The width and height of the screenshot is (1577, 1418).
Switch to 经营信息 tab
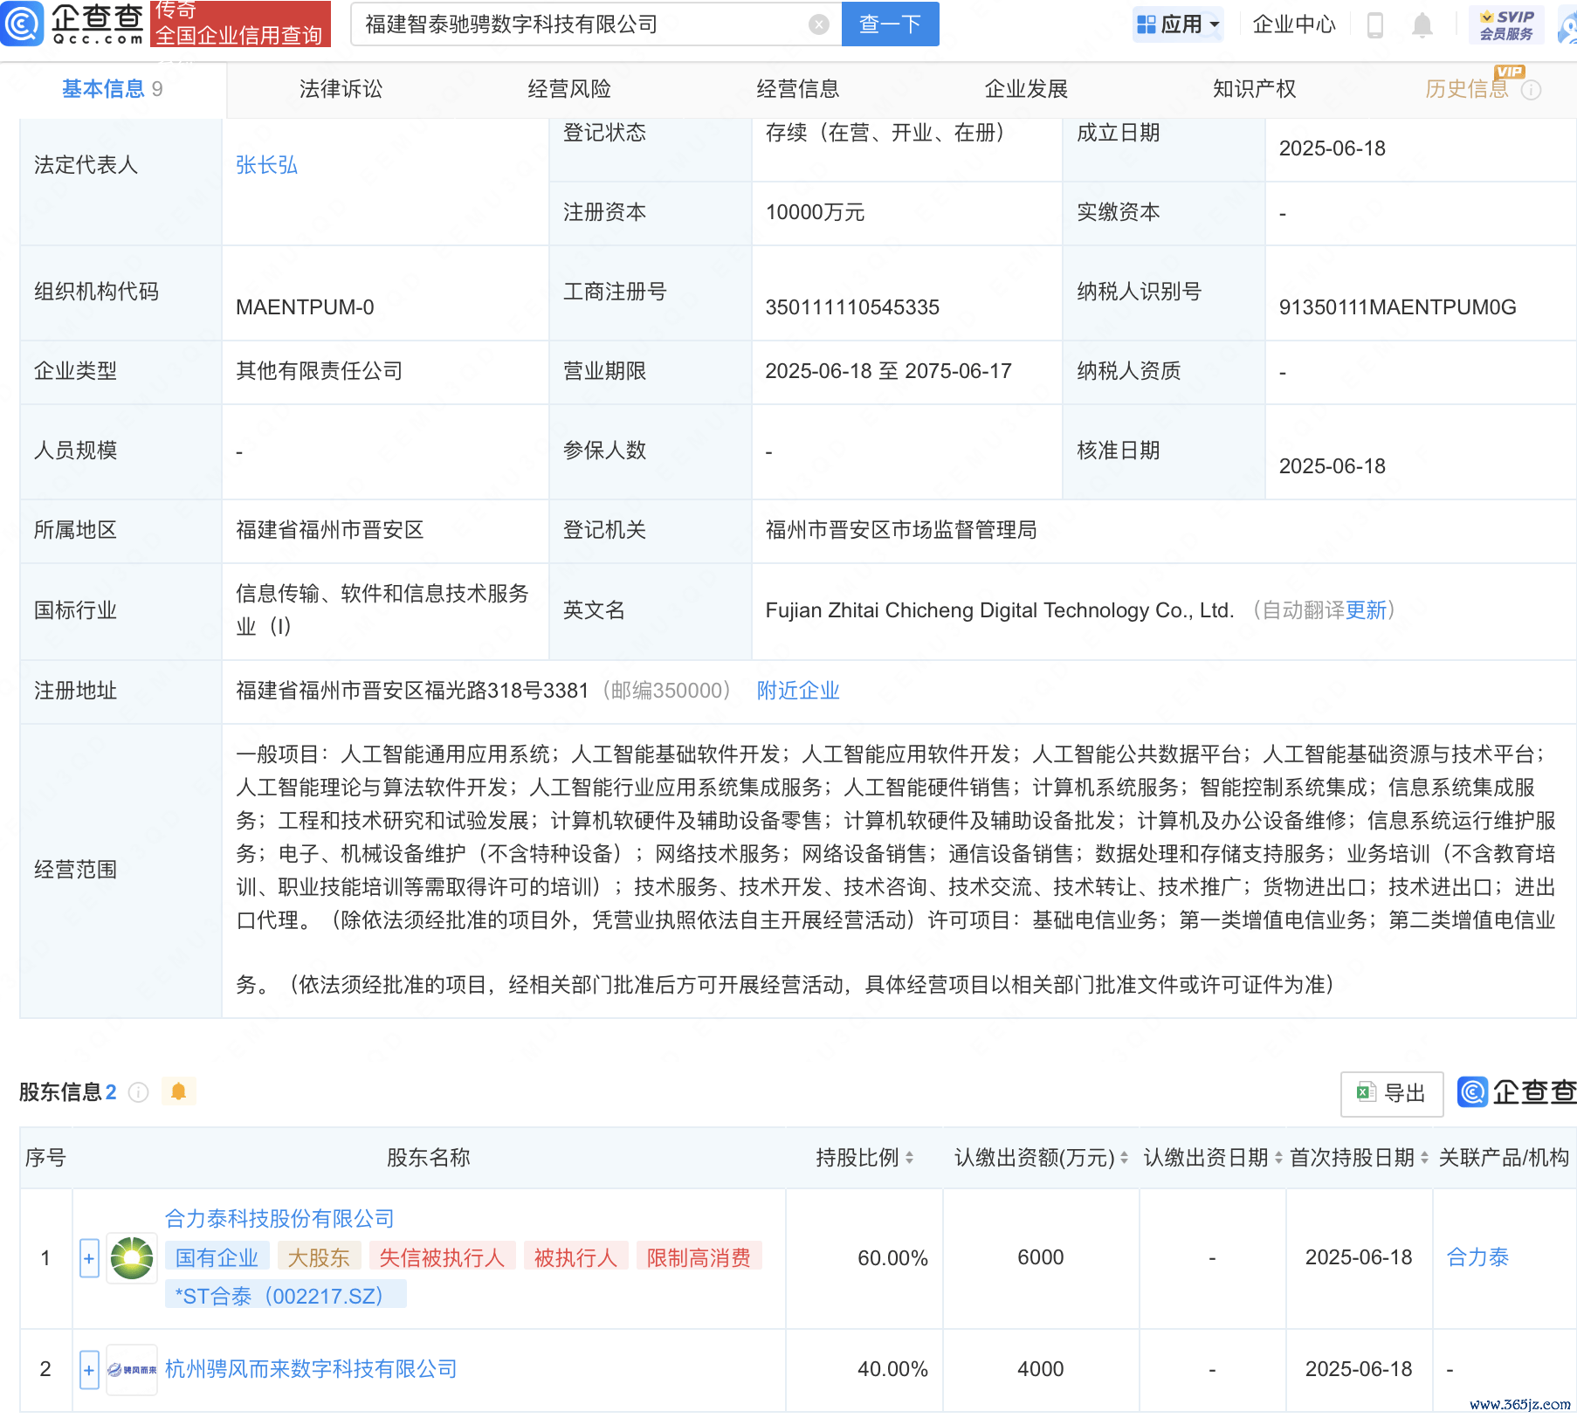[798, 89]
